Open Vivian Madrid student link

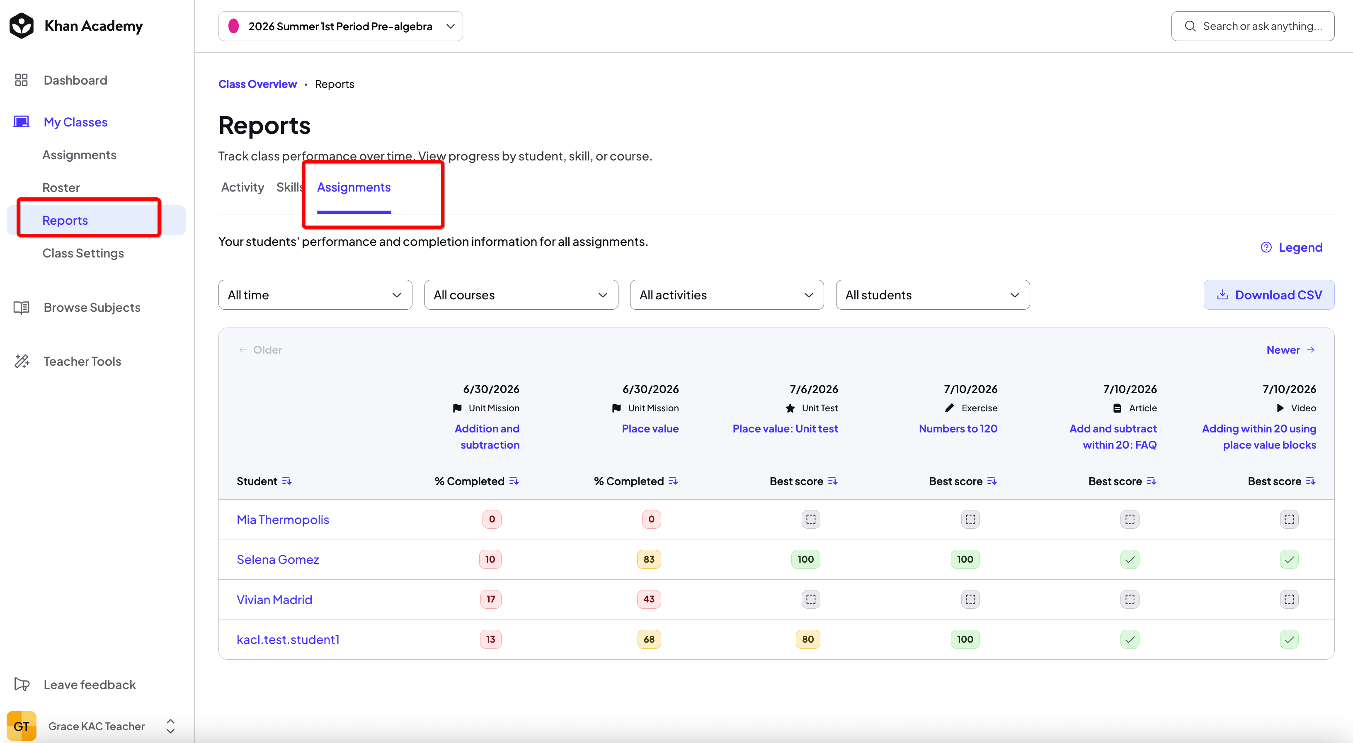[274, 600]
